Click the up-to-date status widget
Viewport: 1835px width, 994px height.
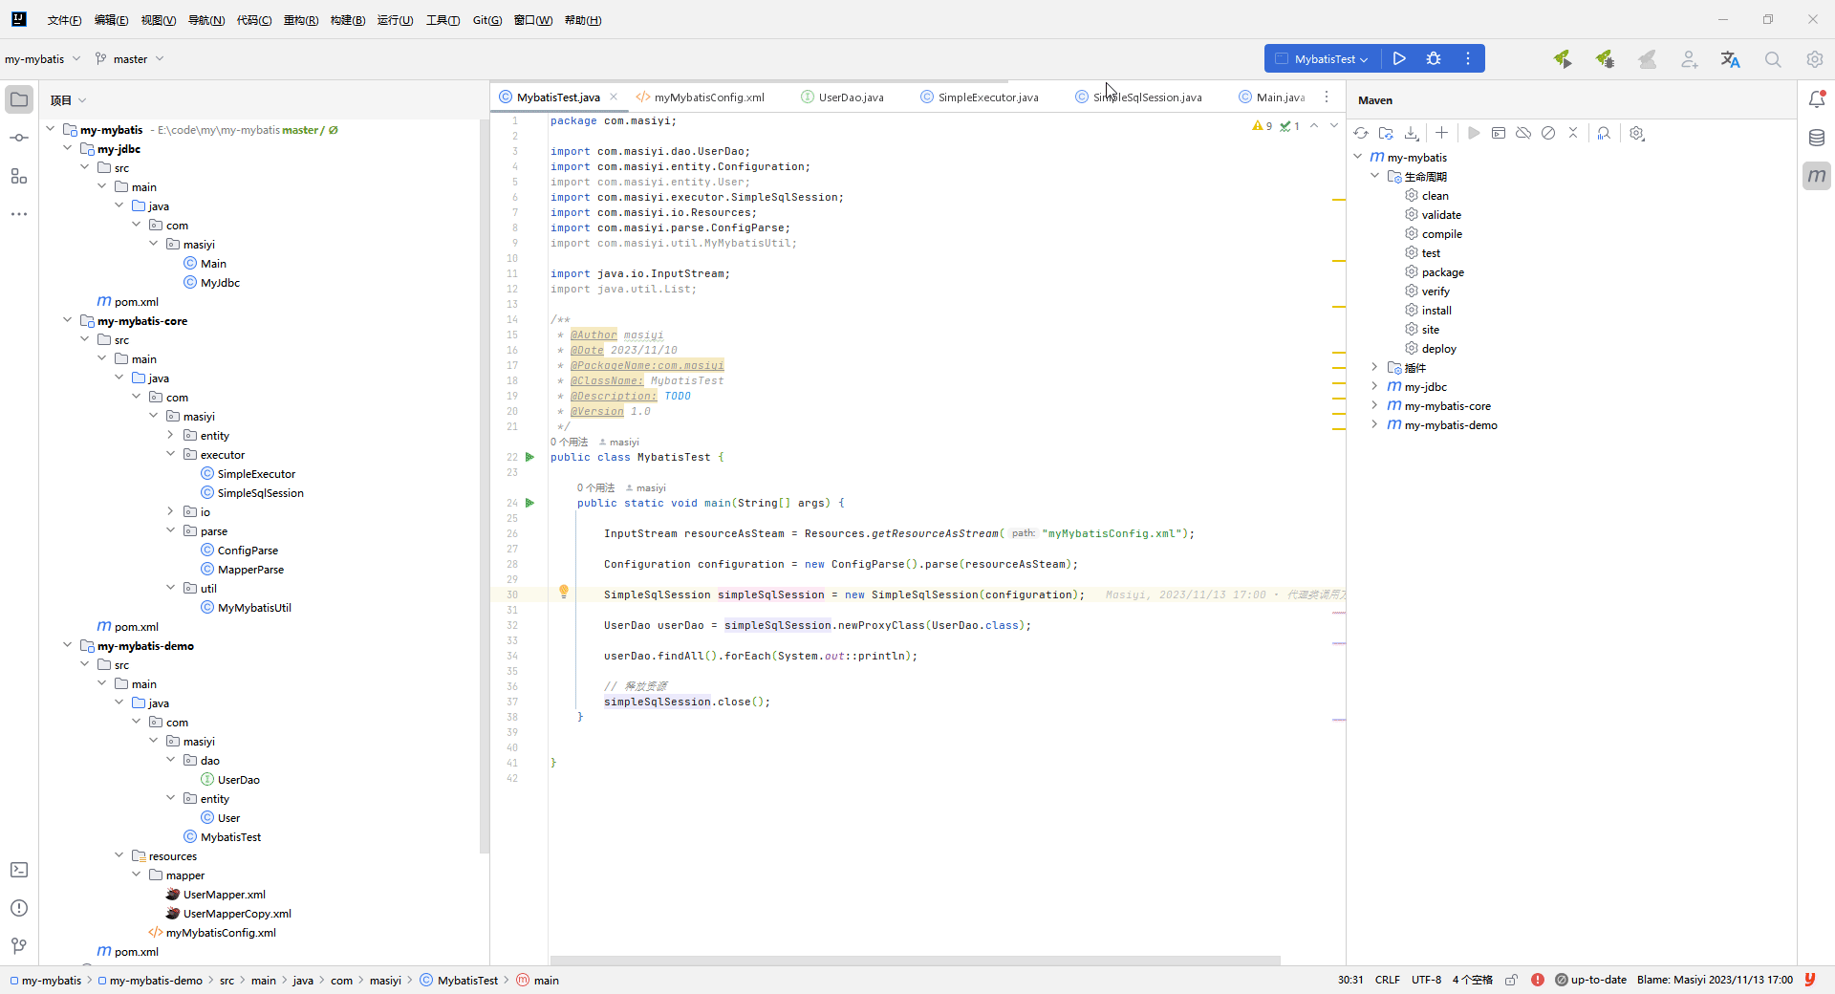[1590, 980]
